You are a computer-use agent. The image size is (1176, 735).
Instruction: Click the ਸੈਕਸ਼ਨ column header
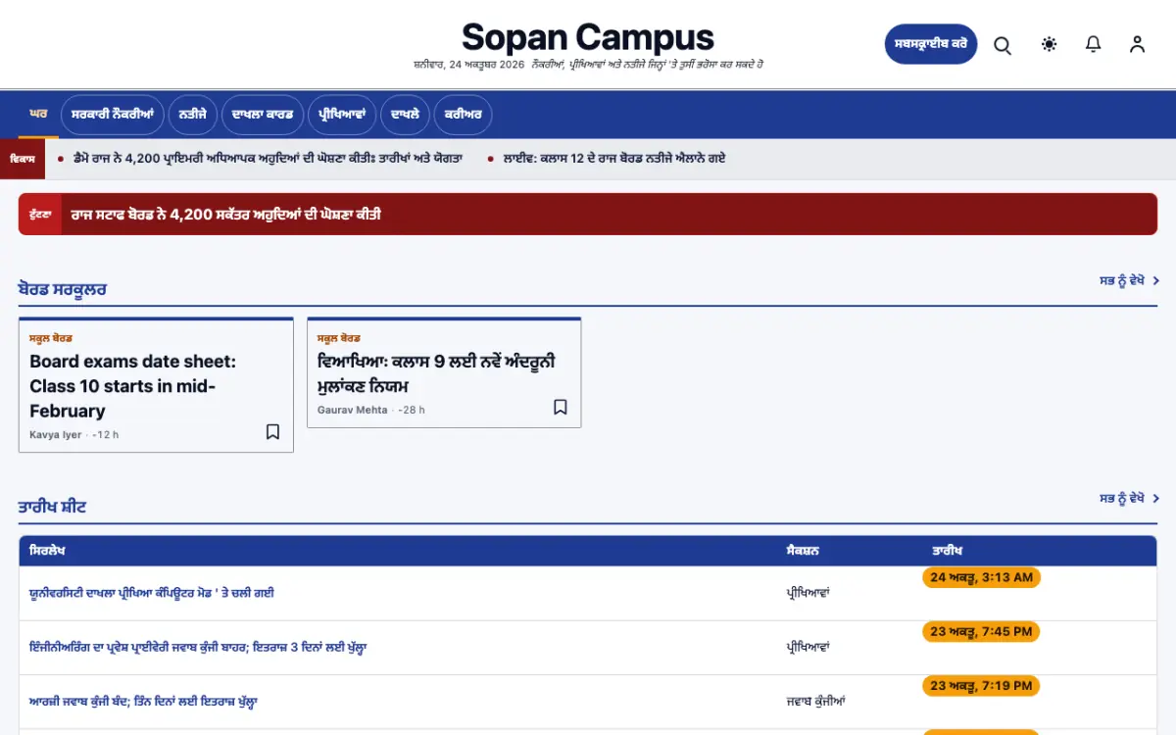(x=803, y=551)
